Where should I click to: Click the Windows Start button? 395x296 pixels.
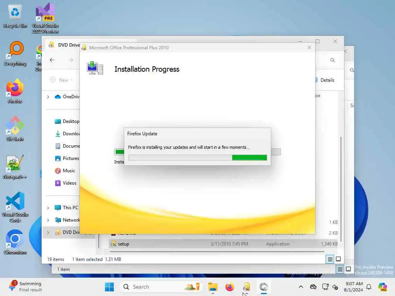click(109, 287)
